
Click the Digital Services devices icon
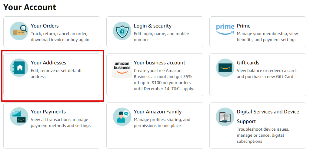click(225, 117)
